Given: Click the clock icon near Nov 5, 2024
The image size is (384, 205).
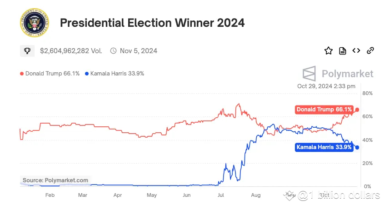Looking at the screenshot, I should click(113, 51).
